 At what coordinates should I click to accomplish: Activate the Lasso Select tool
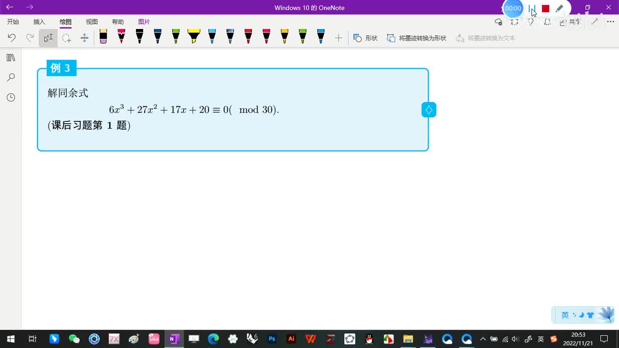(x=66, y=38)
